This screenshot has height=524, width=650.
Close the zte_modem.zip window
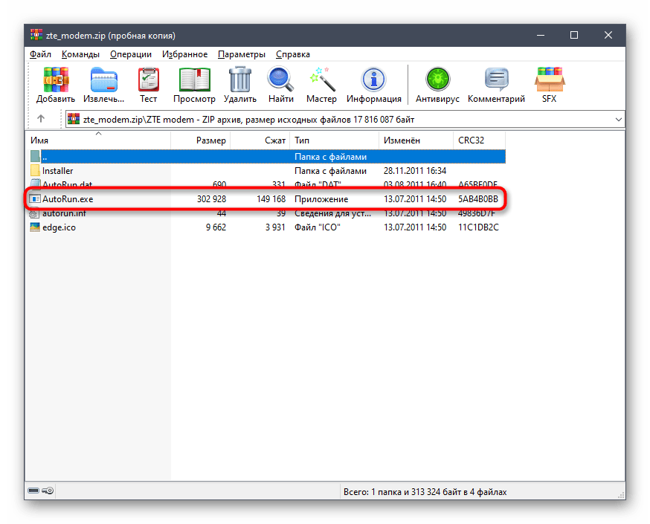pyautogui.click(x=608, y=35)
